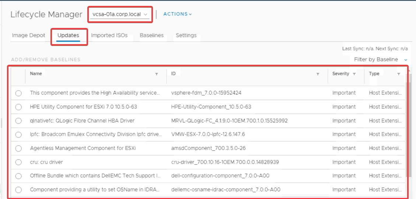Open the Name column filter icon
This screenshot has height=199, width=416.
(x=157, y=74)
